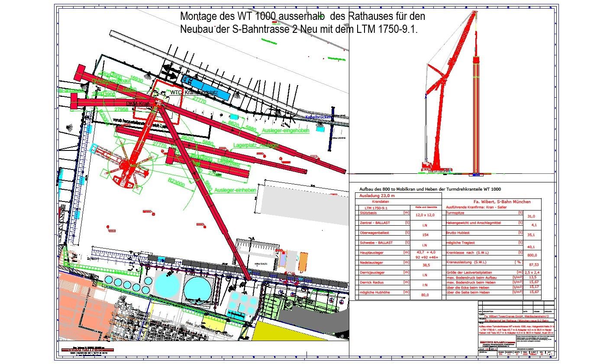Click the '43,7 + 4,0' Hauptausleger value
The height and width of the screenshot is (364, 613).
(426, 252)
